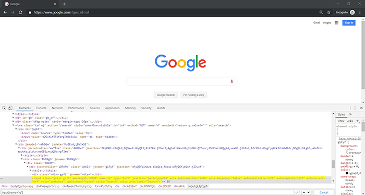This screenshot has width=365, height=195.
Task: Open the Google apps grid
Action: 337,23
